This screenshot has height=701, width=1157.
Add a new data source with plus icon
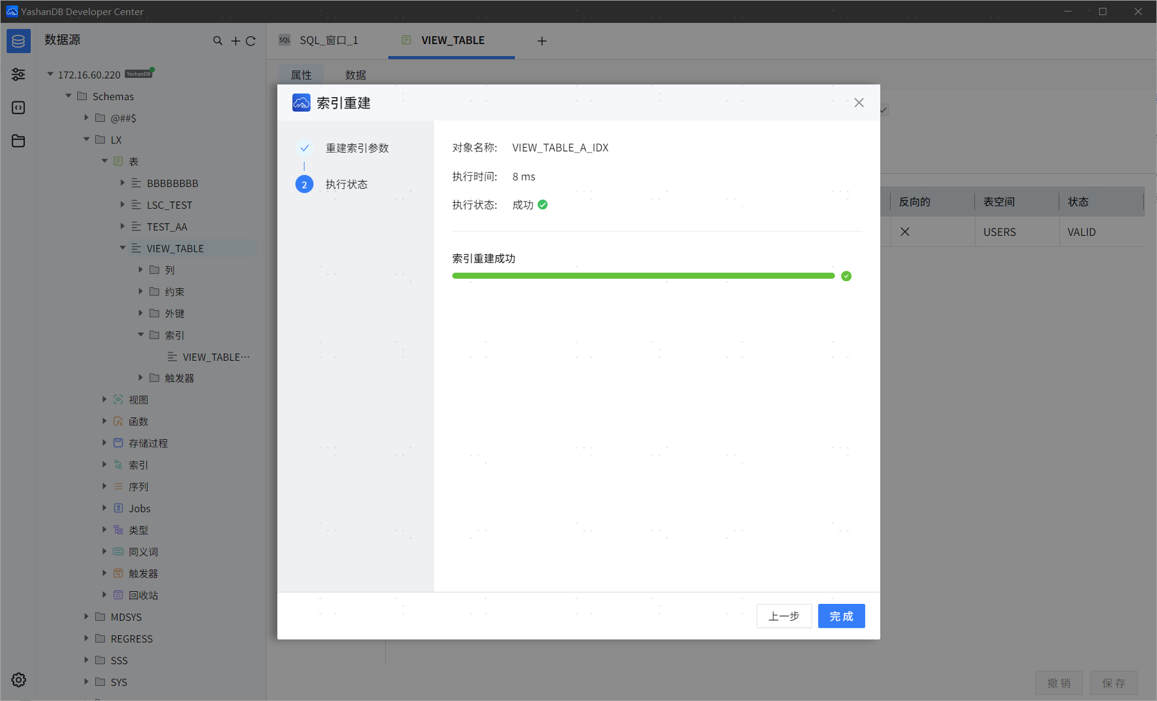[x=235, y=41]
